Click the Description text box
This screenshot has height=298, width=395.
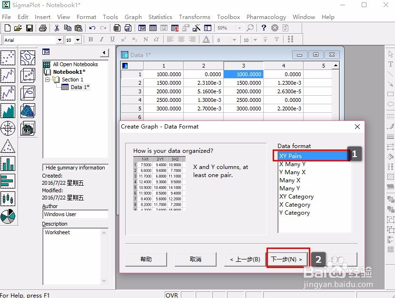(75, 257)
